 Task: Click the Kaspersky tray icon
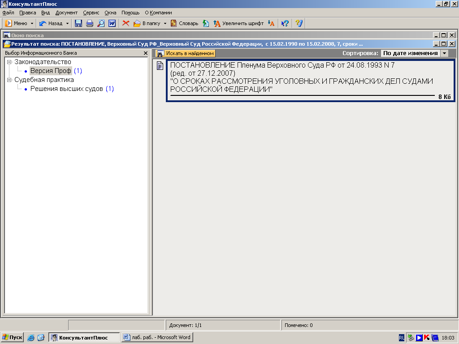(x=427, y=338)
